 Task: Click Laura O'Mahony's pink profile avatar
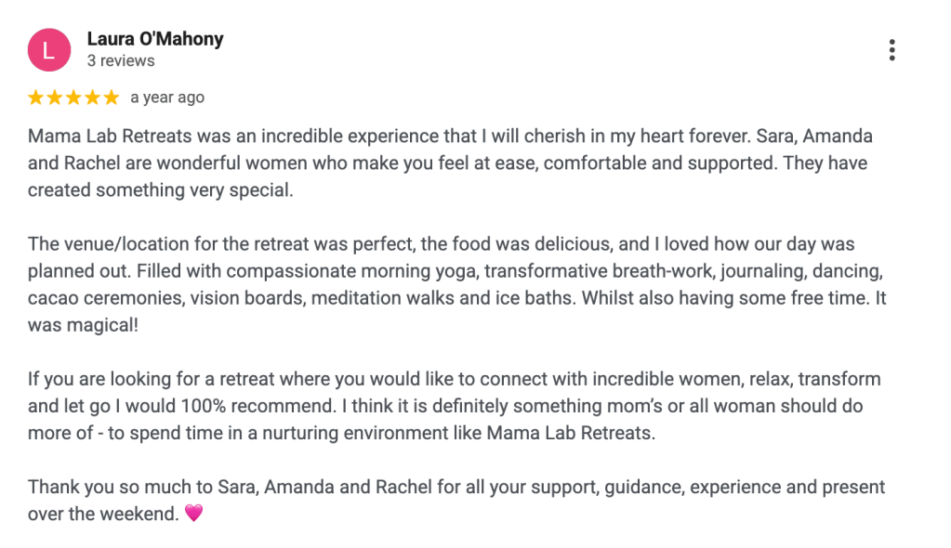point(49,50)
